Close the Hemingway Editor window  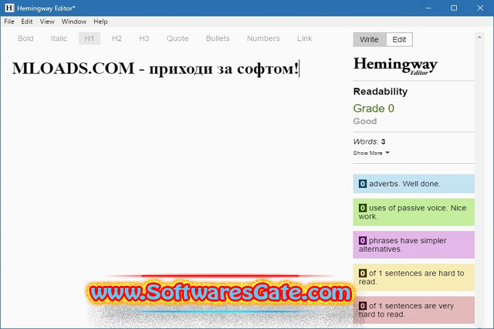480,8
